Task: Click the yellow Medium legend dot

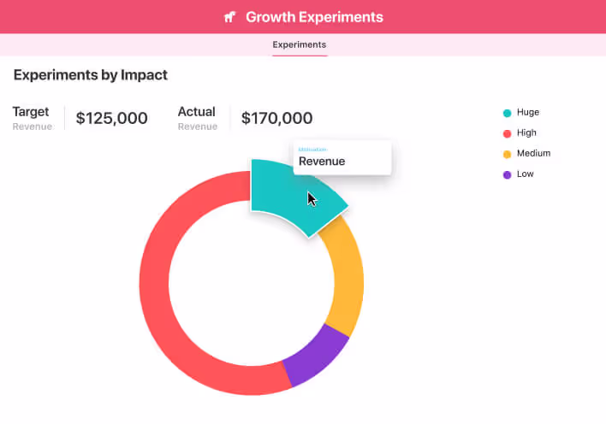Action: coord(507,154)
